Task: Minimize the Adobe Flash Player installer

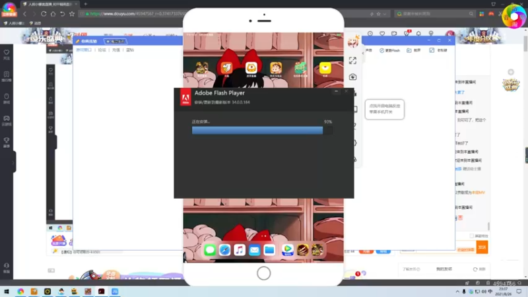Action: point(336,91)
